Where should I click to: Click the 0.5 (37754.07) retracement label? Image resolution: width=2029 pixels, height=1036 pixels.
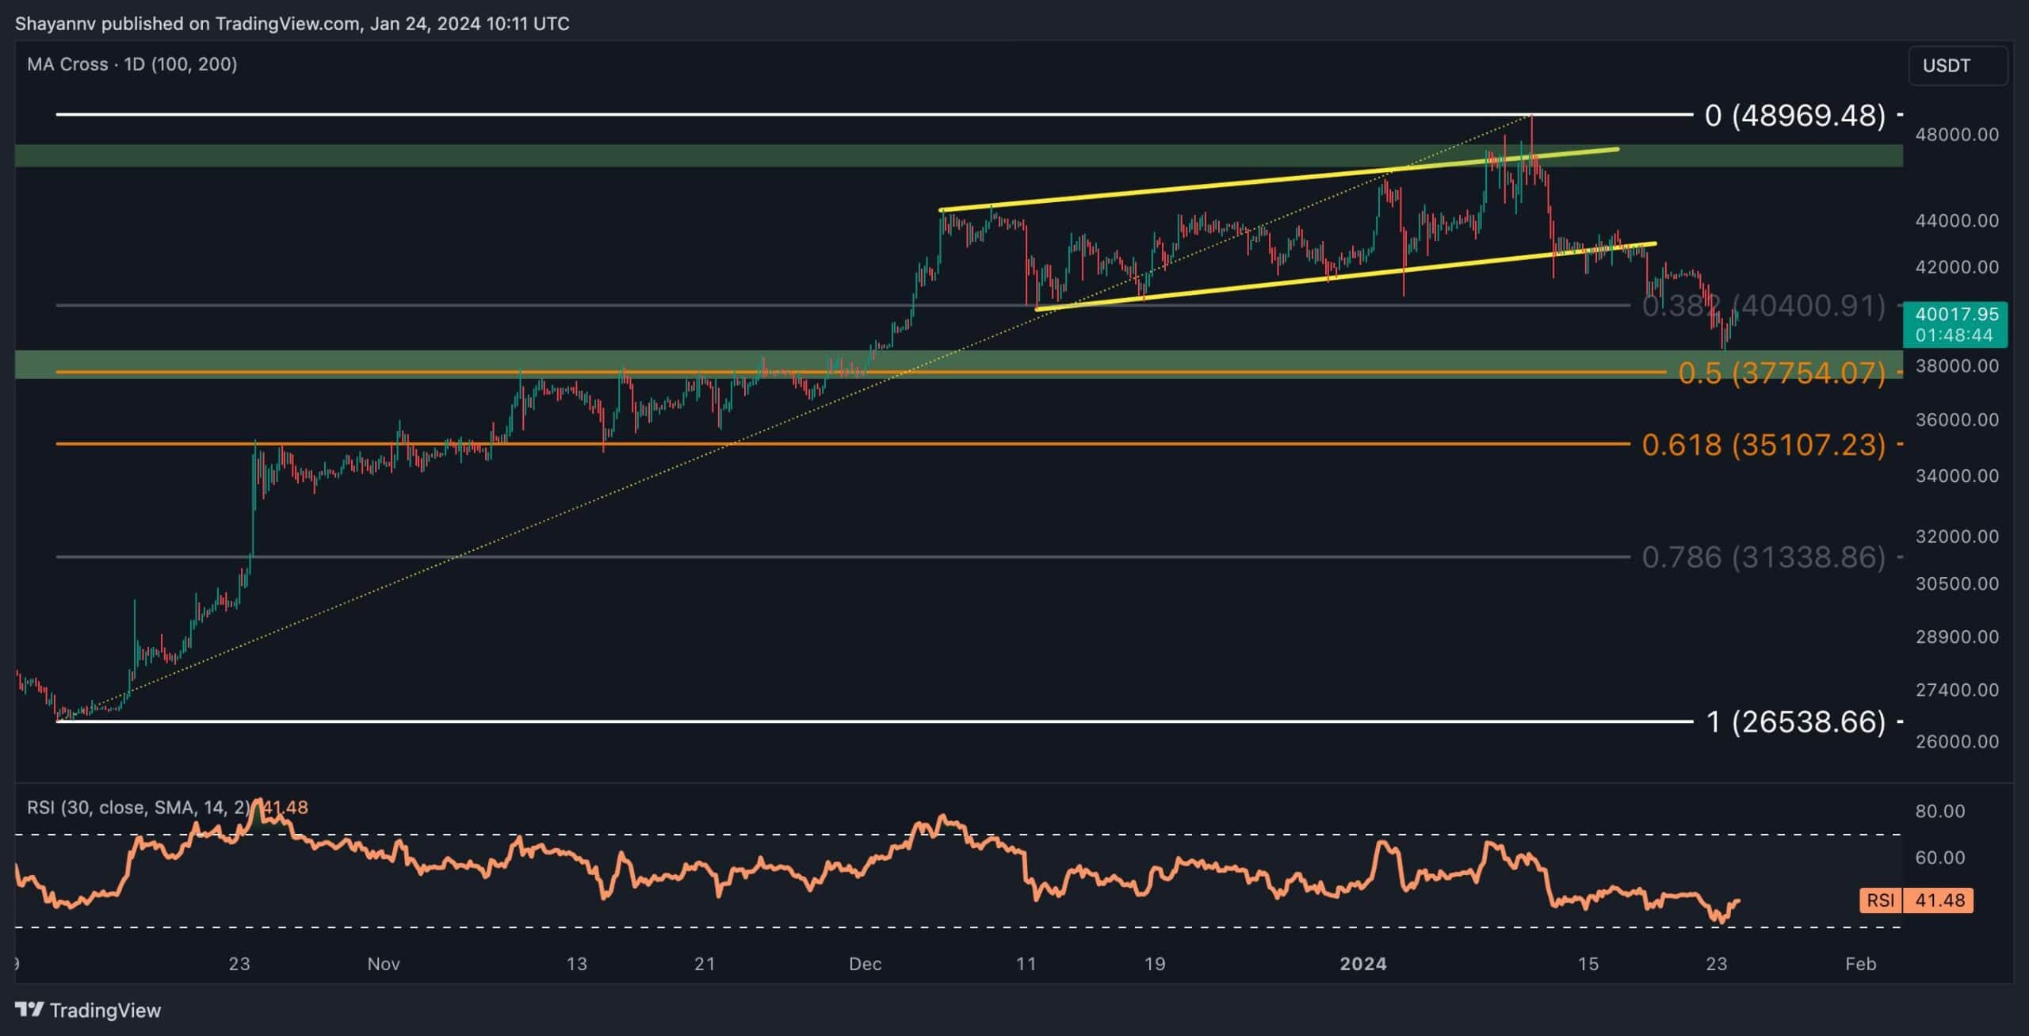(1781, 373)
